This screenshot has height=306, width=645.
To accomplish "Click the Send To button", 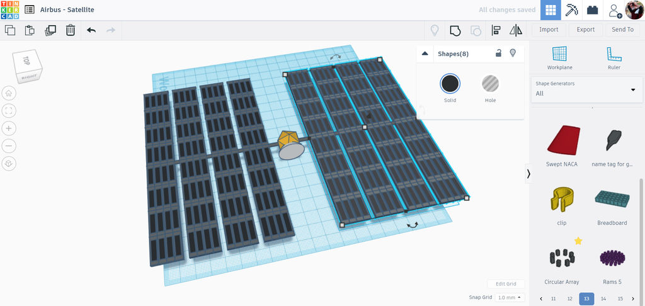I will (x=622, y=30).
